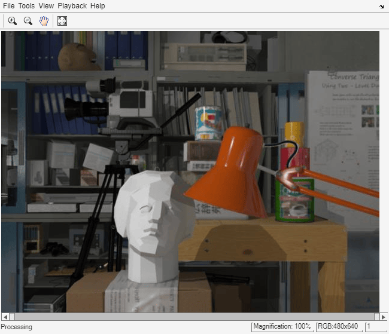This screenshot has height=334, width=389.
Task: Click the frame number field showing 1
Action: coord(376,327)
